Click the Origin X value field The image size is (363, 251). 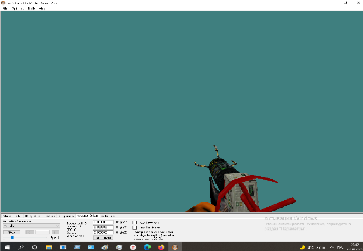pyautogui.click(x=103, y=222)
